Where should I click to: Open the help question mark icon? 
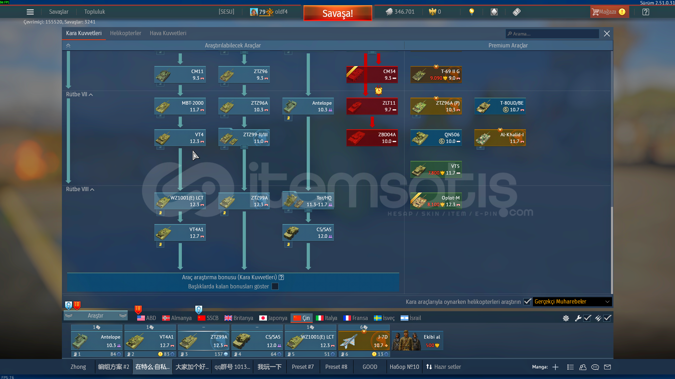coord(645,12)
